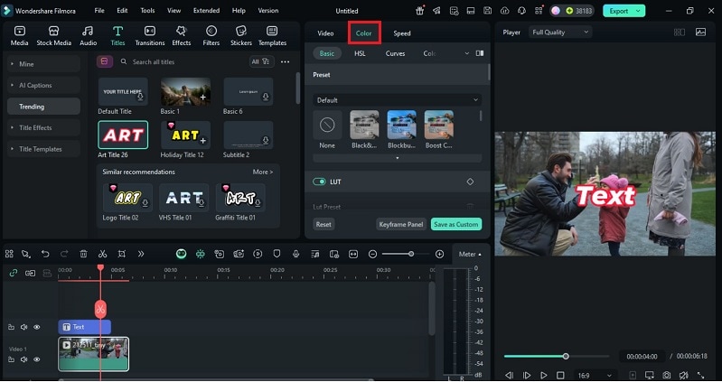722x382 pixels.
Task: Hide the Text track with eye icon
Action: point(37,327)
